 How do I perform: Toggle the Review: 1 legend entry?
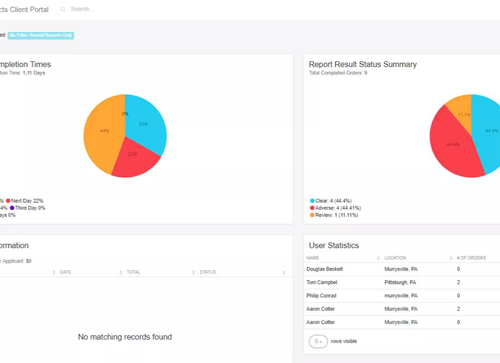pos(333,215)
